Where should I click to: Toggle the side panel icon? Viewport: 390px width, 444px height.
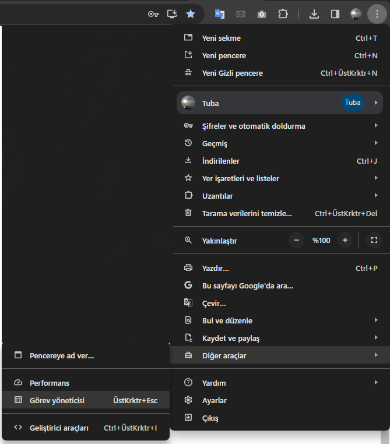point(335,14)
